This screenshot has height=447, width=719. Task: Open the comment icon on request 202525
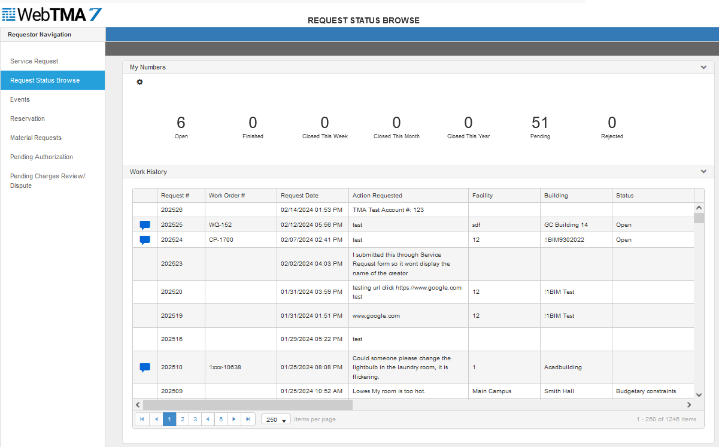144,225
